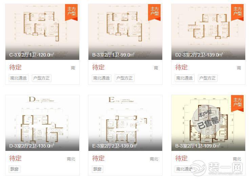Select 南北通透 tag under C-120 card
Viewport: 249px width, 180px height.
19,78
